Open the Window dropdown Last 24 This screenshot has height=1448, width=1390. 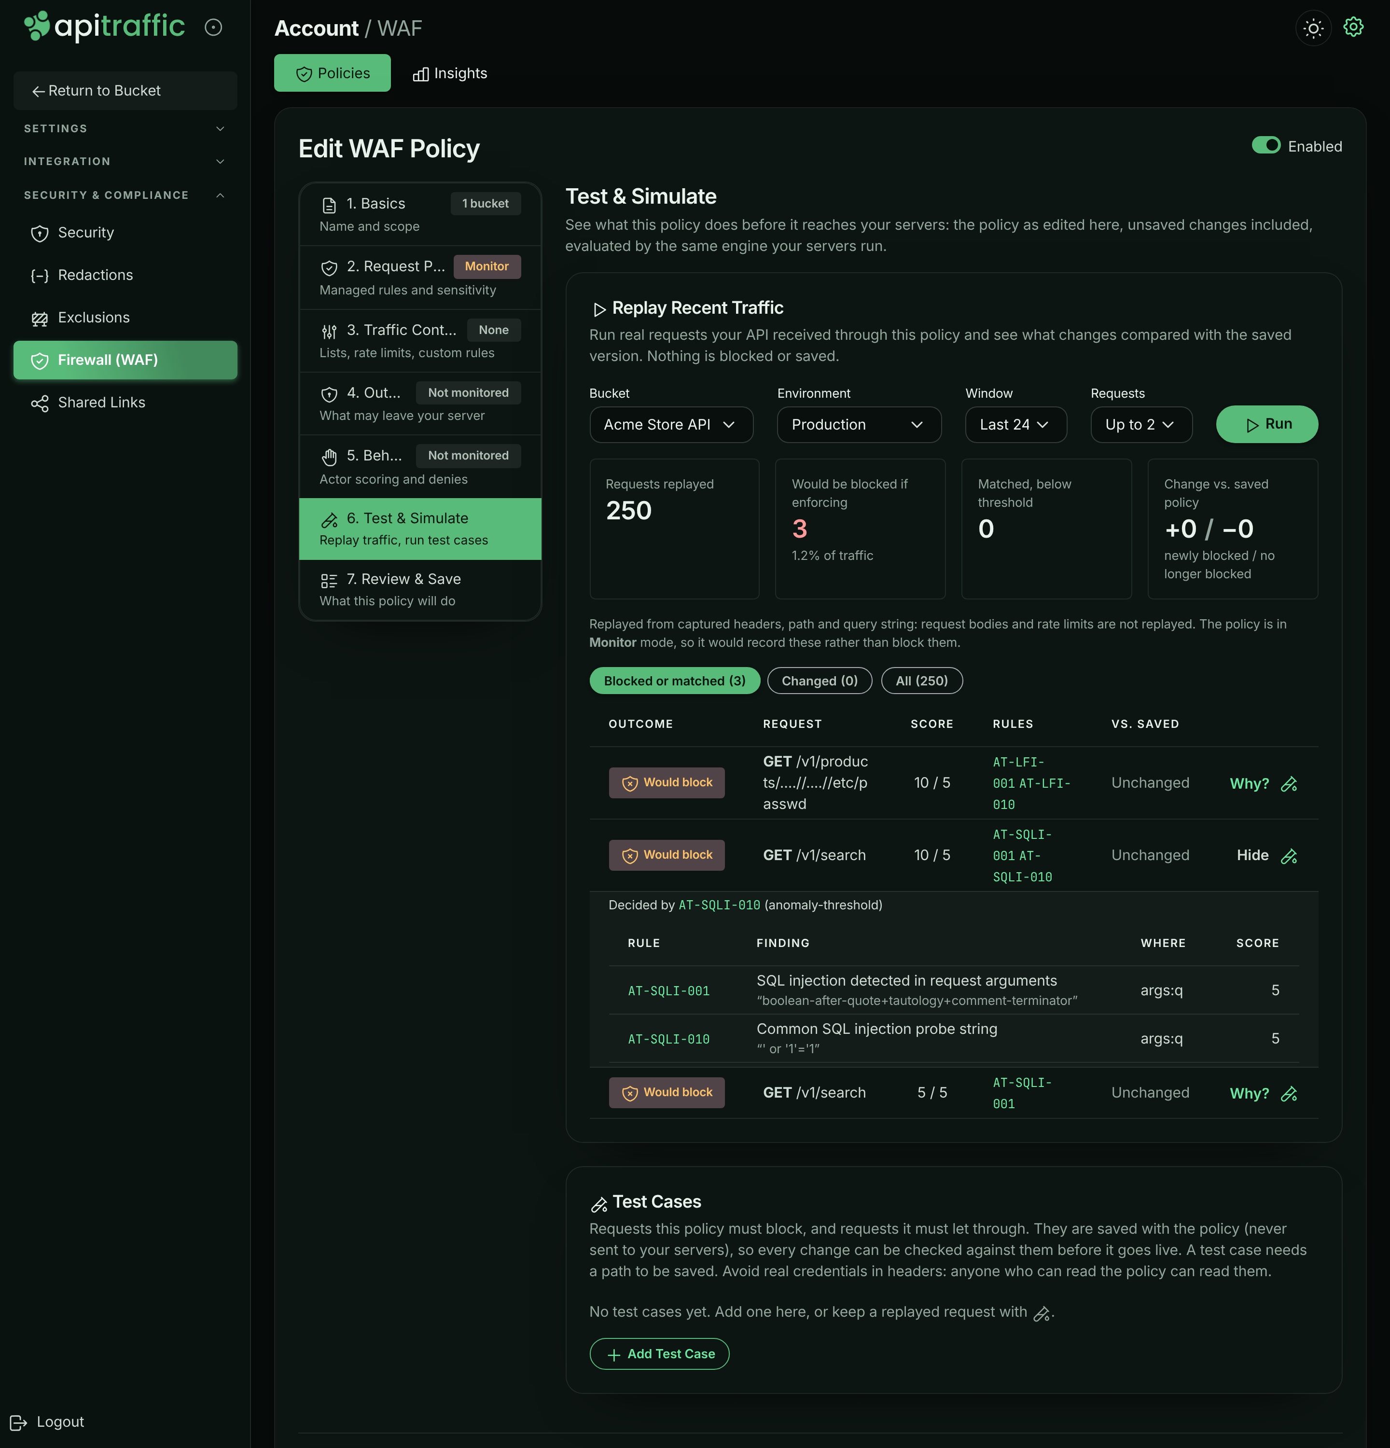pyautogui.click(x=1015, y=425)
